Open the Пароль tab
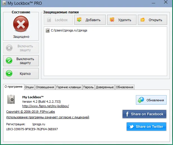 (x=88, y=87)
